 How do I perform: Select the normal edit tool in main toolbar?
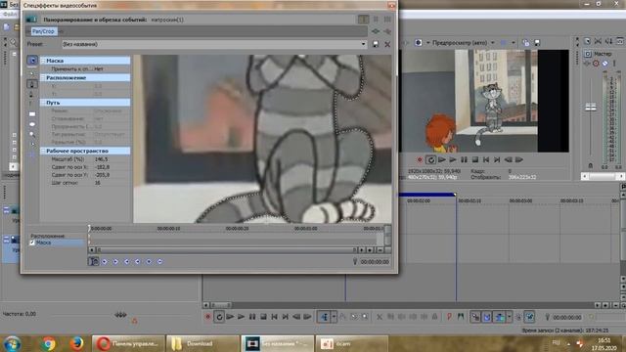324,317
